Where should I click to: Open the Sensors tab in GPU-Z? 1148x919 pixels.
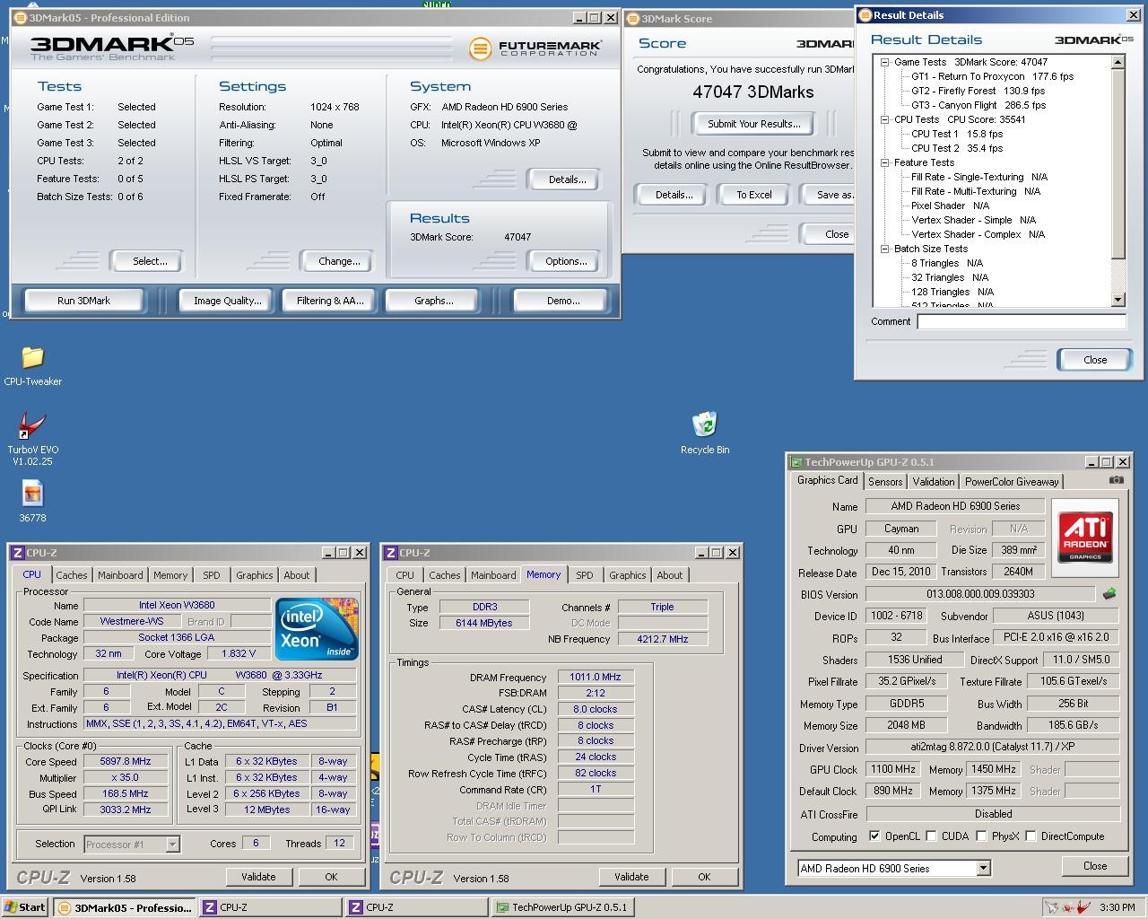(884, 482)
